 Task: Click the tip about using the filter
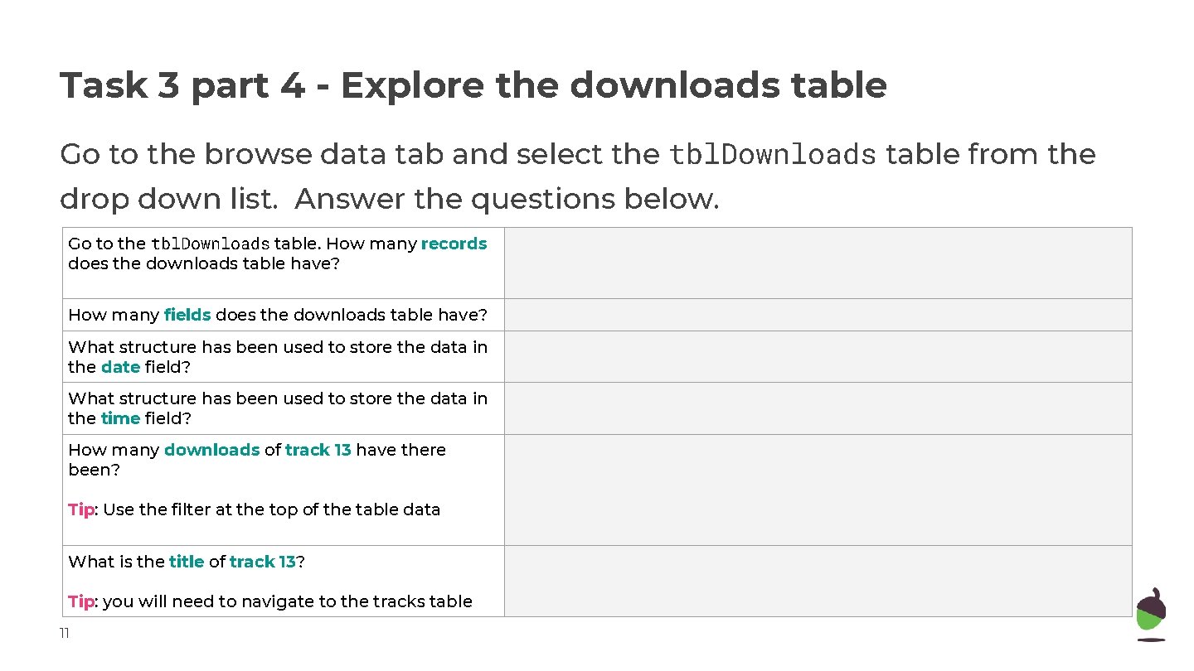point(254,509)
